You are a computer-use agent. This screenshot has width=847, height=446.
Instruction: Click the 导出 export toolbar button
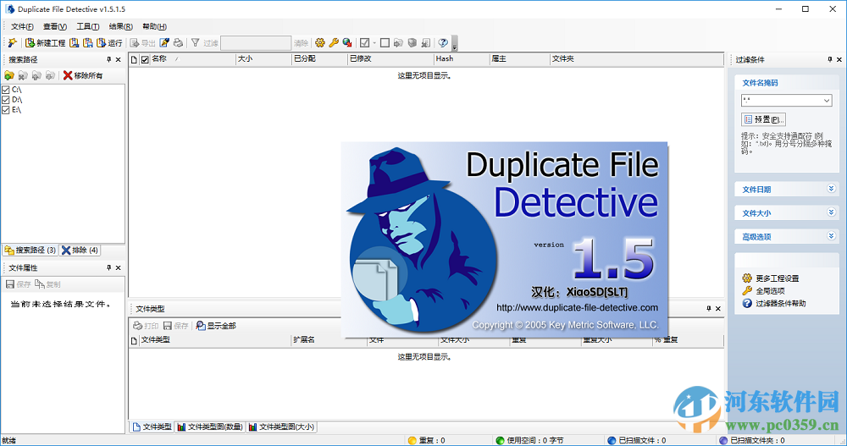[142, 42]
